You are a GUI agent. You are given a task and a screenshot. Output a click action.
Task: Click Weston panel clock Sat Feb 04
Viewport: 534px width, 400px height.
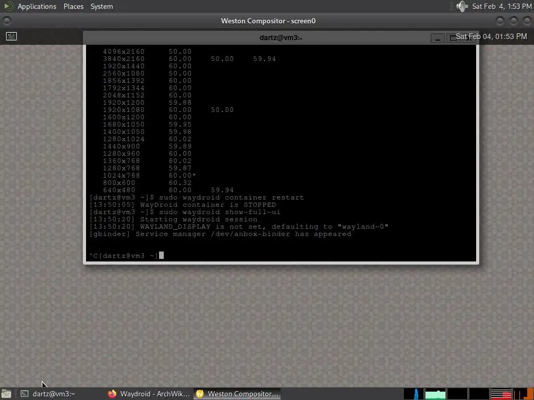[x=491, y=36]
